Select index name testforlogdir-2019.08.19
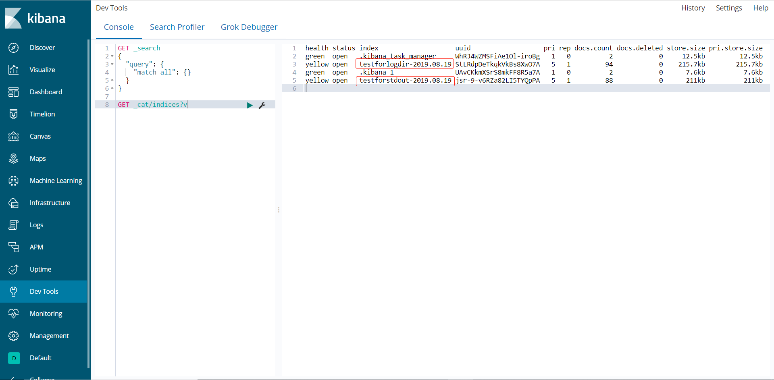 (x=405, y=64)
